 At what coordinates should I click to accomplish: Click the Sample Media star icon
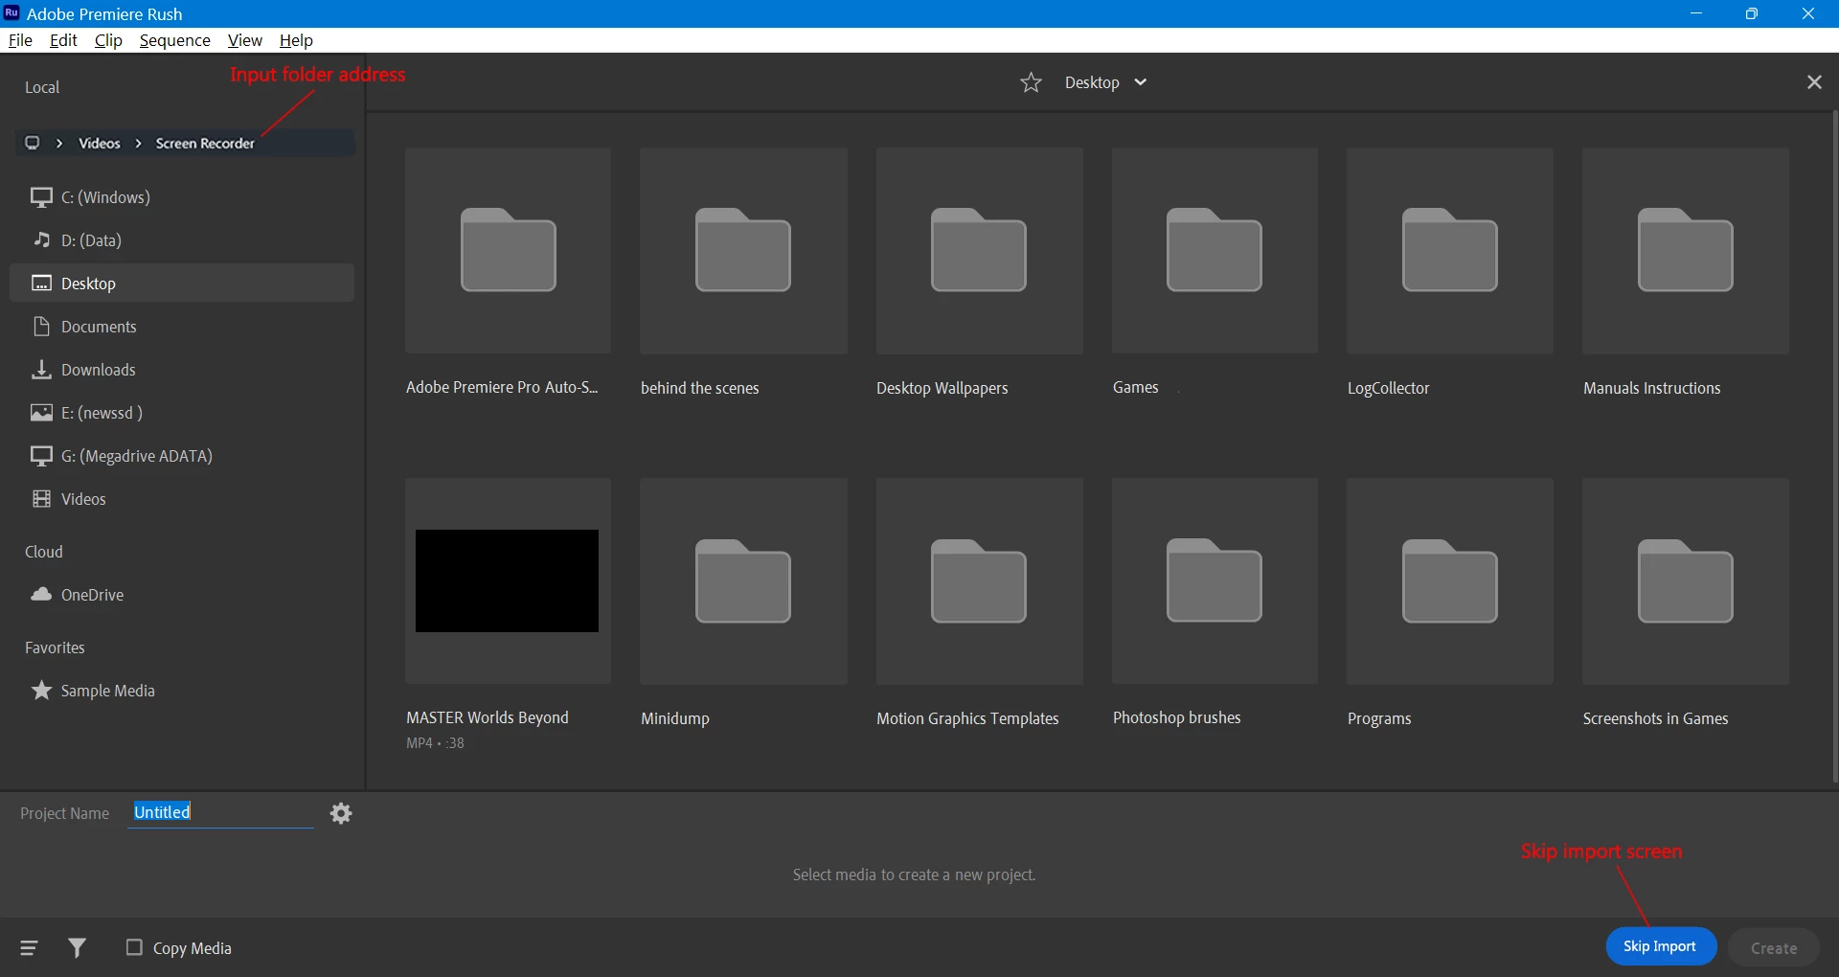(x=41, y=691)
